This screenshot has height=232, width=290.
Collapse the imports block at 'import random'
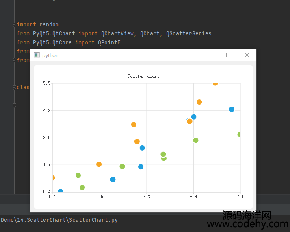pyautogui.click(x=15, y=24)
